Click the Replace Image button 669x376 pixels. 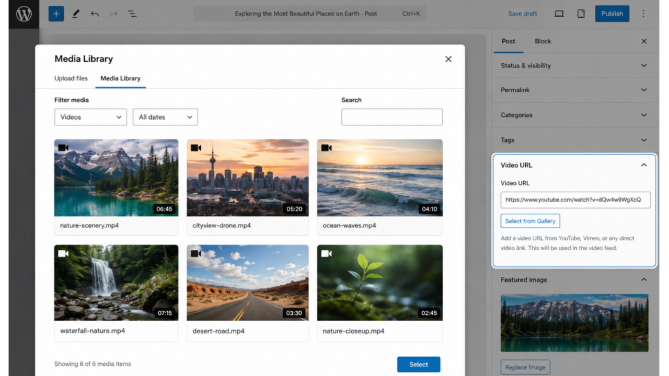point(525,367)
